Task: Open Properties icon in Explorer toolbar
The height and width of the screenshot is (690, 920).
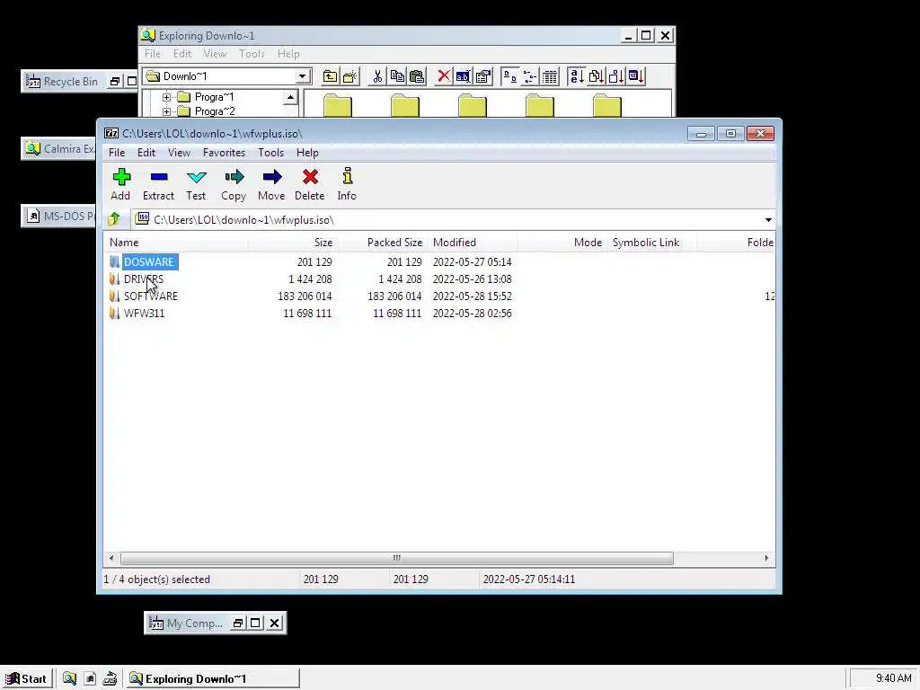Action: tap(482, 76)
